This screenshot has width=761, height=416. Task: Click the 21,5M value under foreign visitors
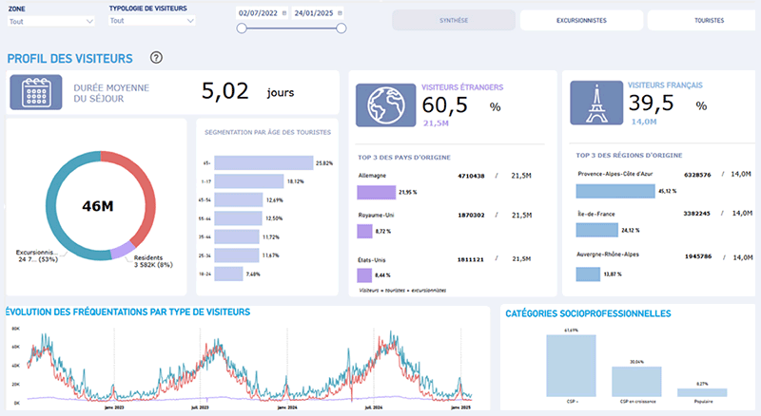pos(436,123)
